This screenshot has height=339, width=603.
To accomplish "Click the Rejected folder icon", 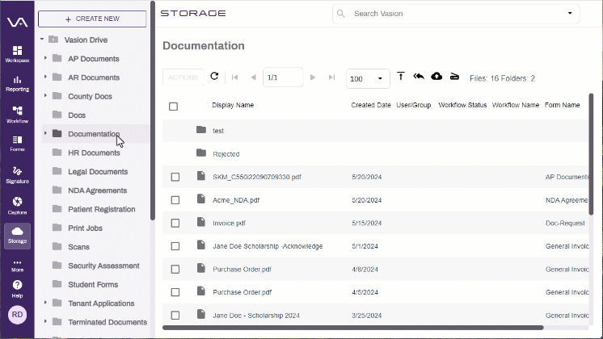I will 201,153.
